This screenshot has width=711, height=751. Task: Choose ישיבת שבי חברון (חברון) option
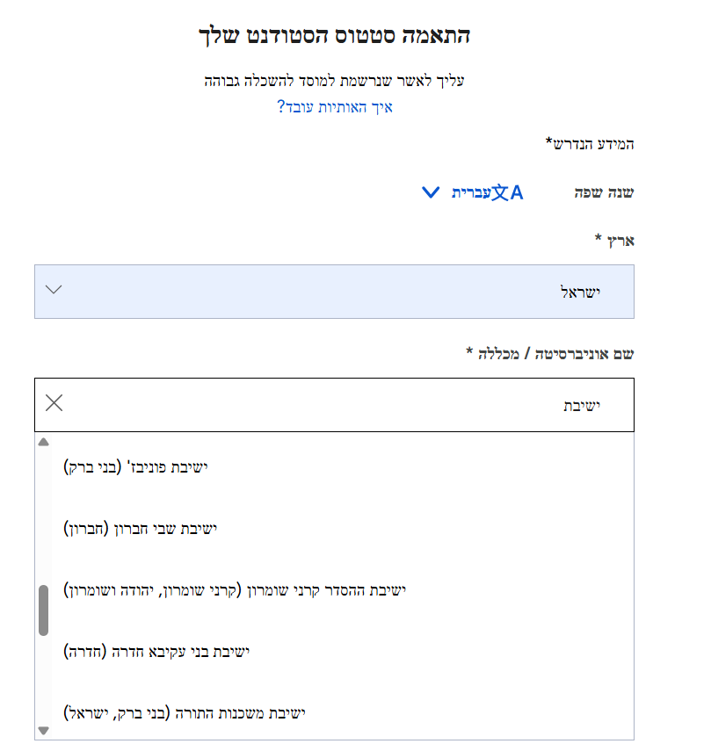[141, 529]
